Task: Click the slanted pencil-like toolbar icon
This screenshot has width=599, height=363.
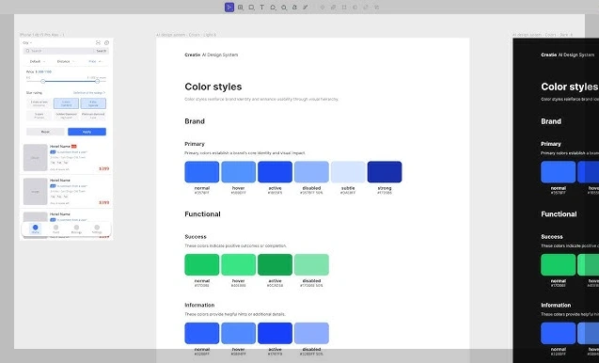Action: click(306, 8)
